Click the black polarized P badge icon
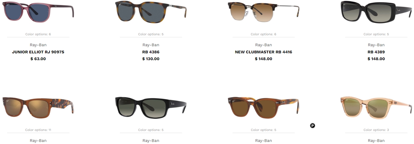Viewport: 414px width, 144px height. (313, 126)
